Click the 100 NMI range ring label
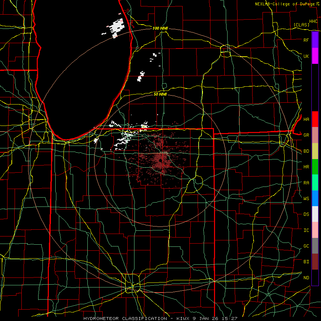321x321 pixels. click(160, 28)
